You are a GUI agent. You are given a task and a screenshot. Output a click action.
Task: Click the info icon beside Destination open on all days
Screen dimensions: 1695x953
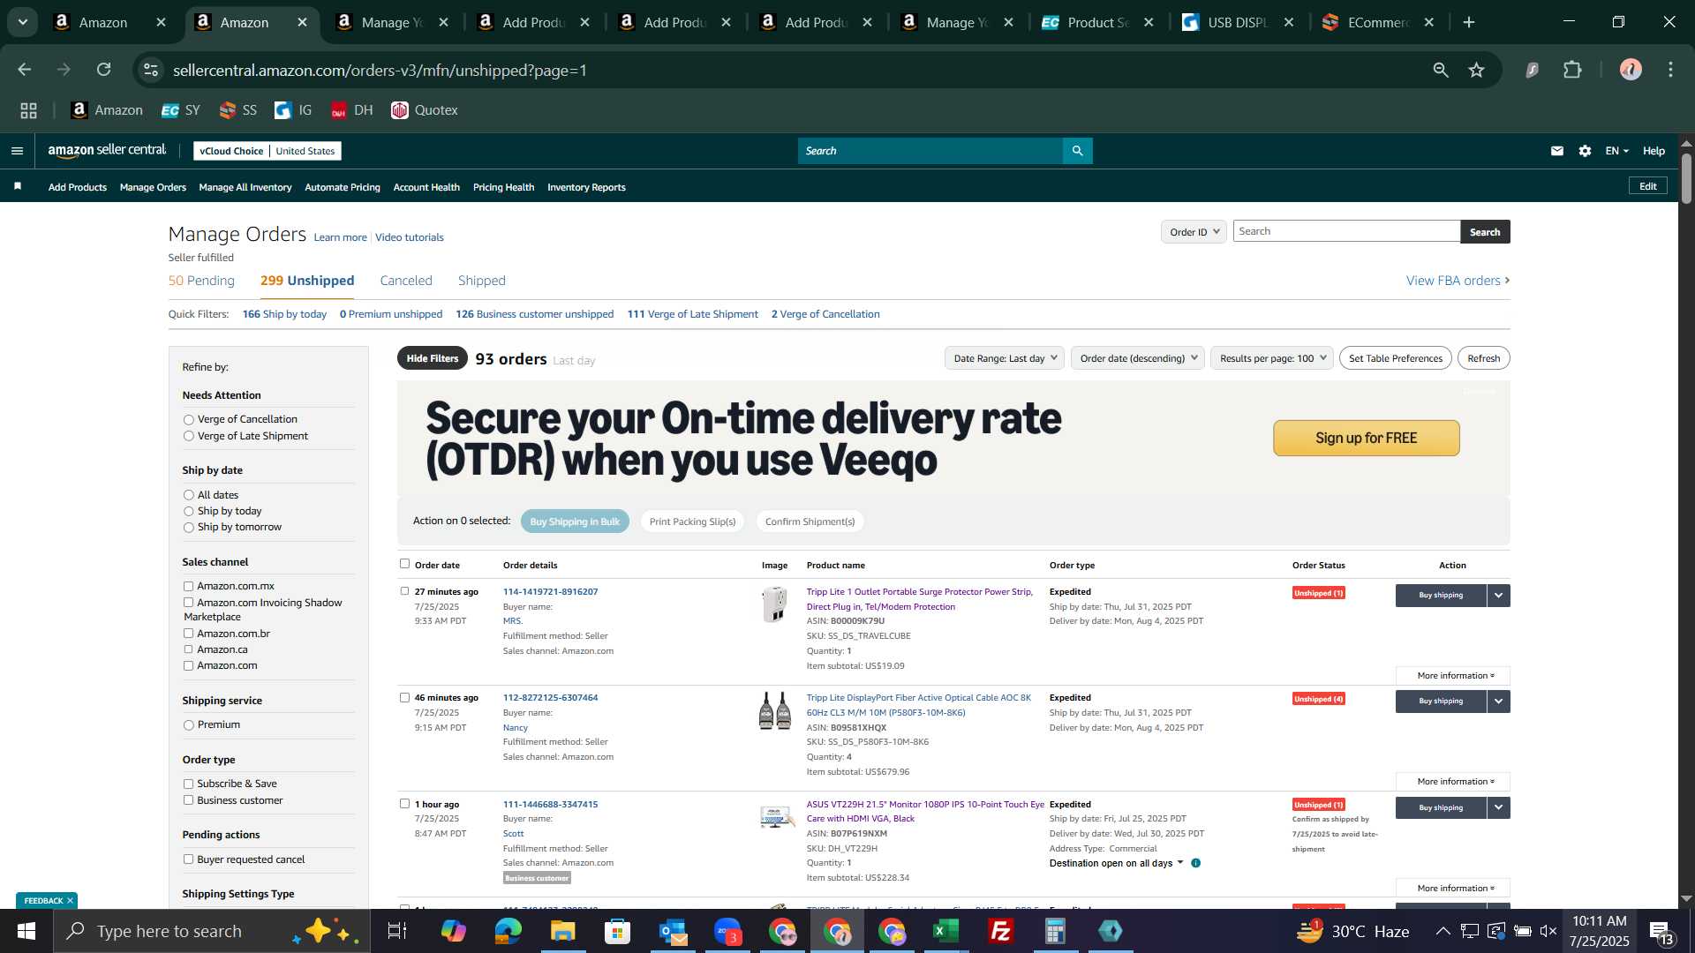[1195, 863]
